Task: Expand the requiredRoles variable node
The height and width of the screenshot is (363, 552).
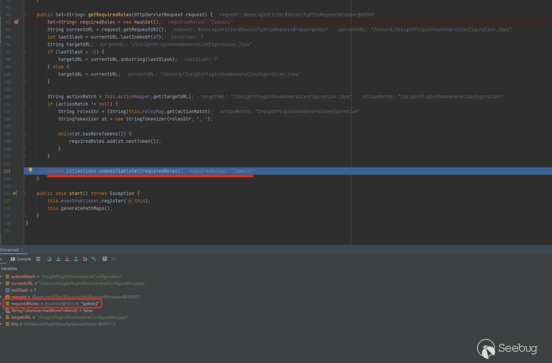Action: [x=1, y=304]
